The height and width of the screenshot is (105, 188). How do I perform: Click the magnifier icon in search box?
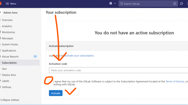coord(122,4)
